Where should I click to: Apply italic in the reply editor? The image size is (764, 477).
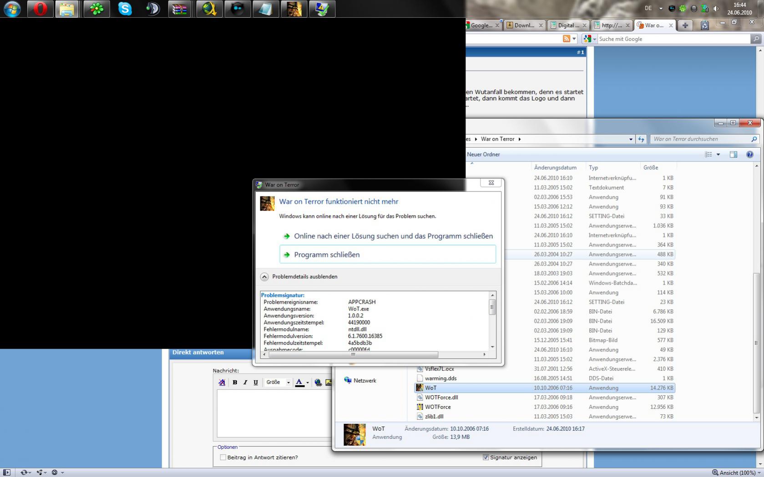click(x=245, y=382)
